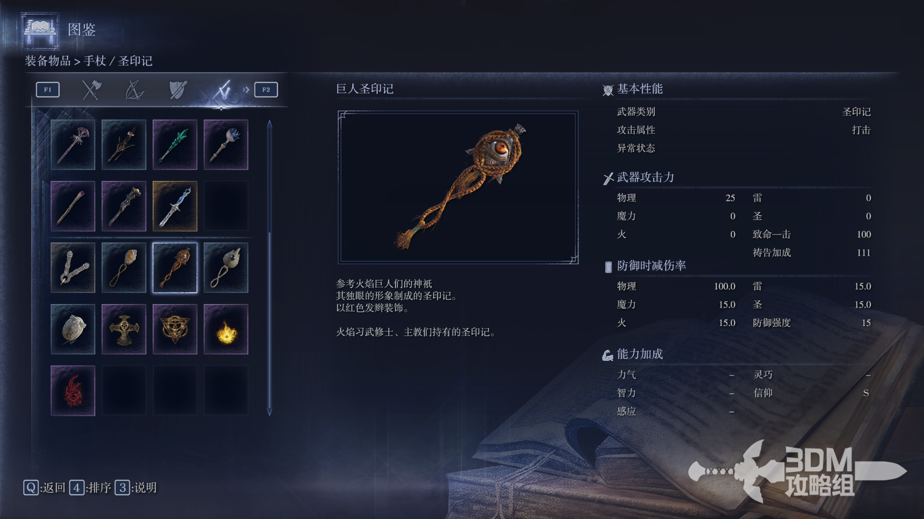Open the encyclopedia book icon at top
Screen dimensions: 924x519
(x=40, y=31)
